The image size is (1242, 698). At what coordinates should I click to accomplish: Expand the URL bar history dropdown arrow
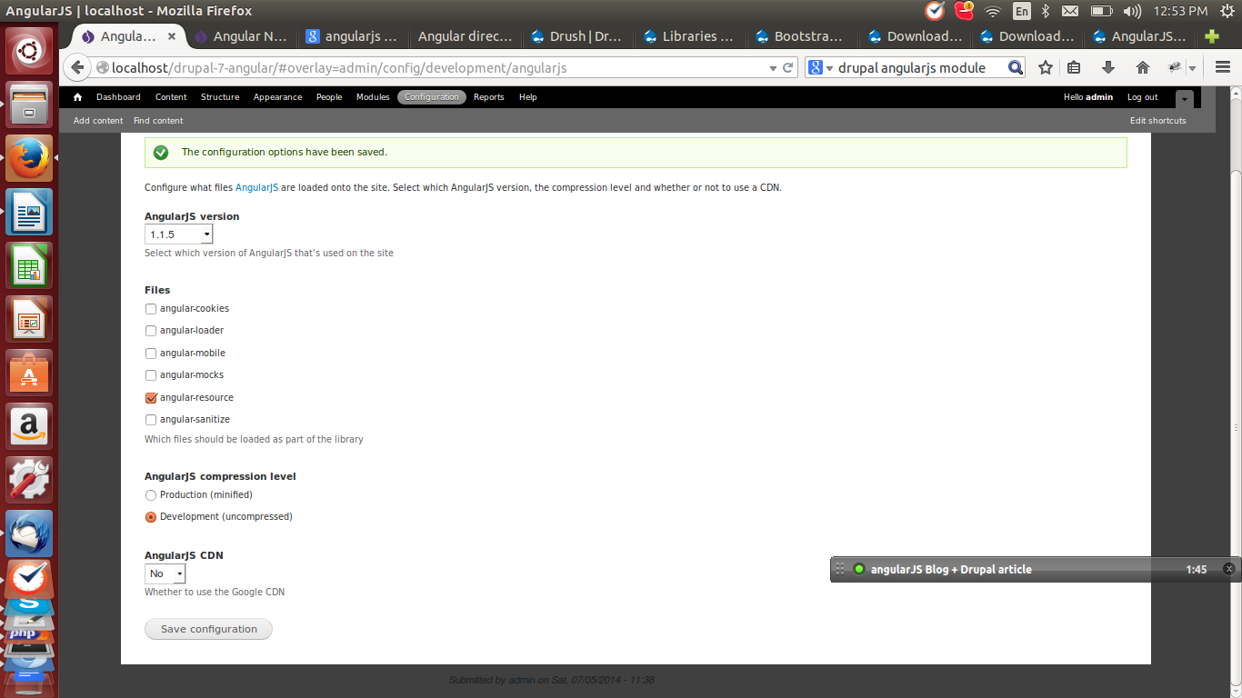(772, 68)
